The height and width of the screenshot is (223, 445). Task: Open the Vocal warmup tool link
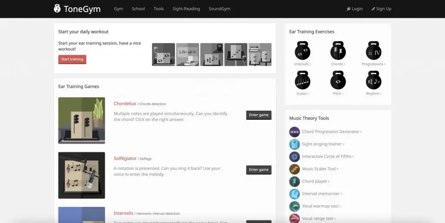pos(322,206)
